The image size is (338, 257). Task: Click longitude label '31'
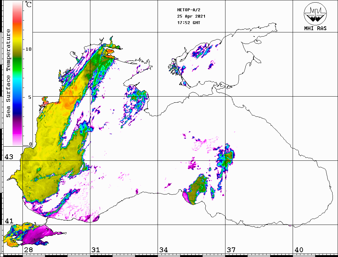coord(96,250)
